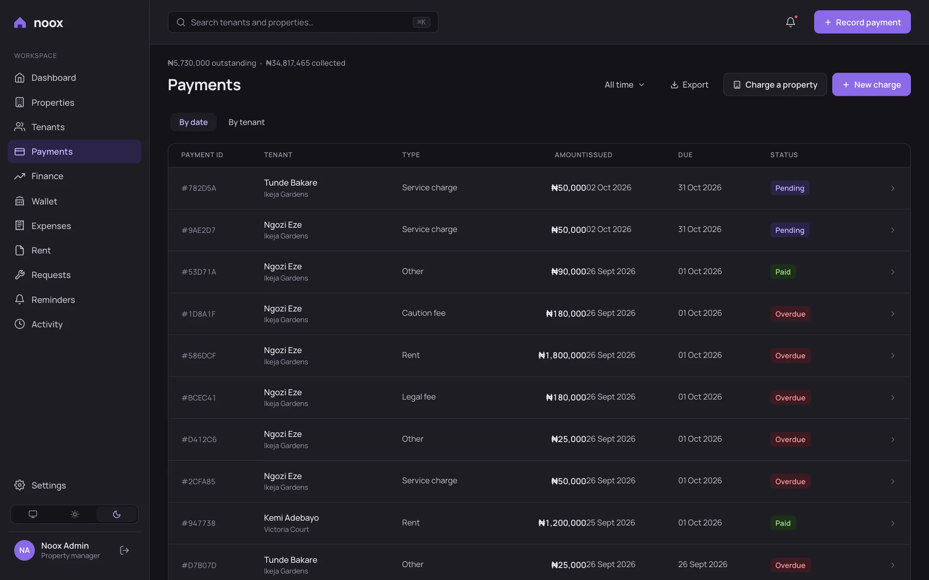Click the Record payment button

862,22
